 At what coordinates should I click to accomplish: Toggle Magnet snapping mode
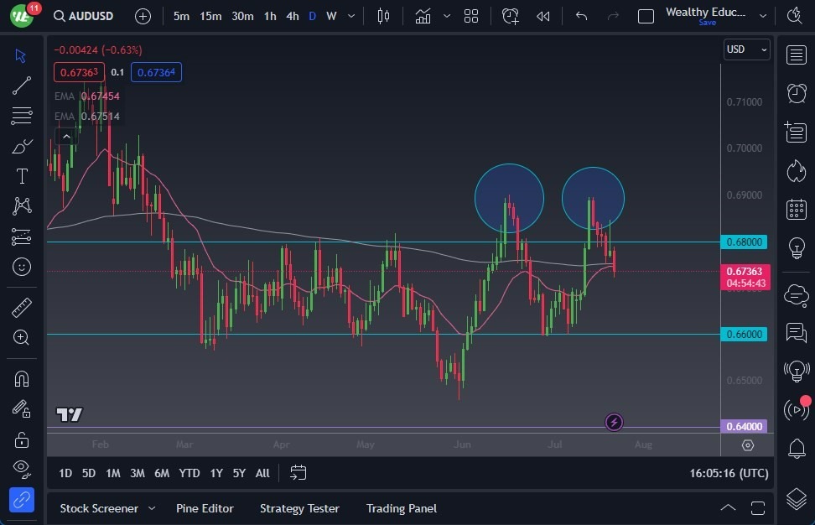click(21, 378)
